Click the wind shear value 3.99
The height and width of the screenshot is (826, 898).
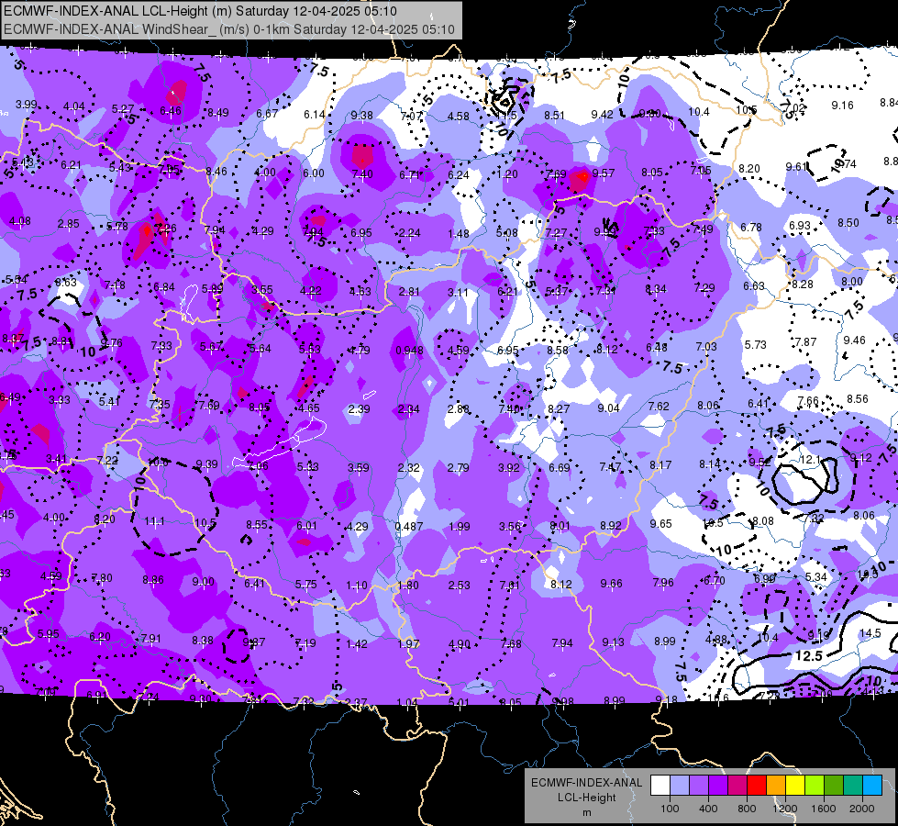click(27, 105)
